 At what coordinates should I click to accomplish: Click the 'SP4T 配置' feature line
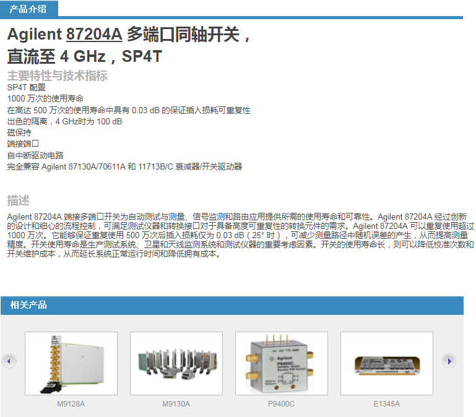pos(26,87)
